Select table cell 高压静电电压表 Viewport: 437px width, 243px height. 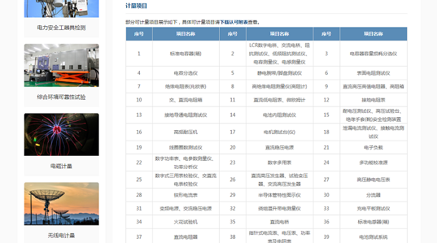[373, 179]
